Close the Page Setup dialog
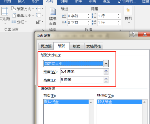This screenshot has width=150, height=124. (x=144, y=34)
